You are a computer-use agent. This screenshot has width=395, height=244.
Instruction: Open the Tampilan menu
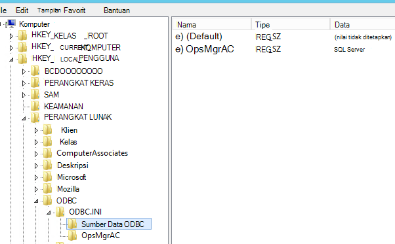tap(49, 10)
